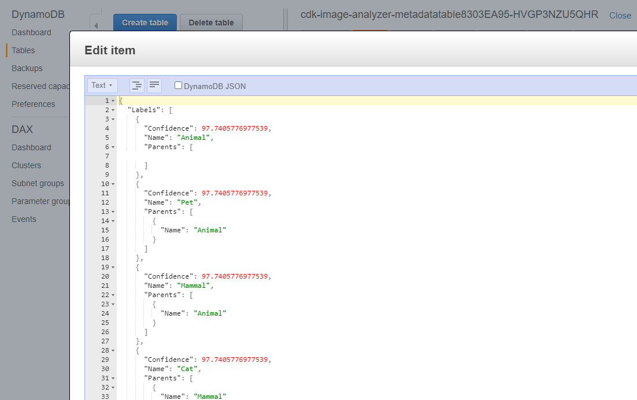Screen dimensions: 637x400
Task: Click the "Animal" name value on line 5
Action: pos(194,138)
